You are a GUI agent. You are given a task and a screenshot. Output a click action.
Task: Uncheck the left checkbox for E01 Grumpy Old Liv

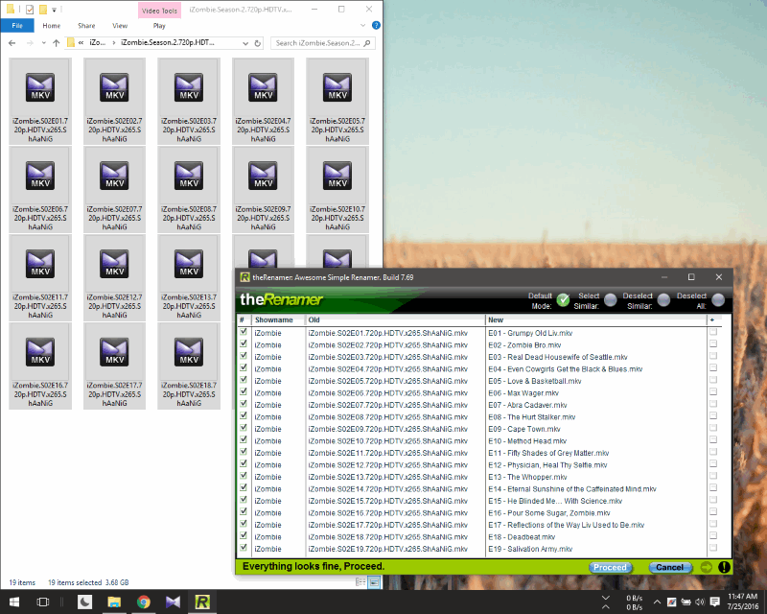pyautogui.click(x=244, y=332)
